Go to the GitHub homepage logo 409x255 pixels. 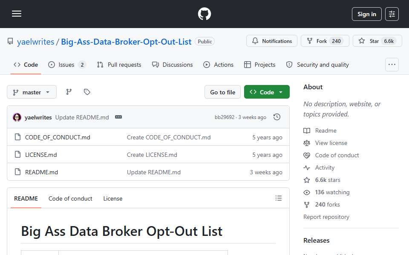point(204,14)
